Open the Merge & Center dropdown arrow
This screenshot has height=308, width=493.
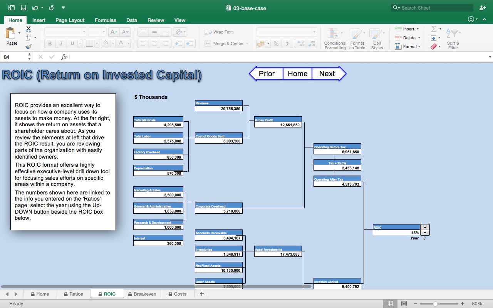click(247, 44)
